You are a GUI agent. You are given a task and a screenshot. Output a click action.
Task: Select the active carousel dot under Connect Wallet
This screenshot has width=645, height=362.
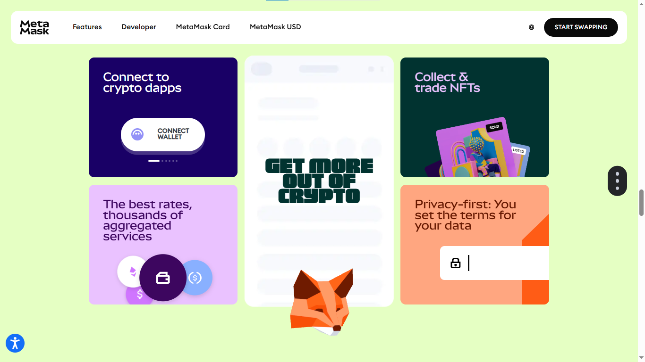pyautogui.click(x=154, y=161)
